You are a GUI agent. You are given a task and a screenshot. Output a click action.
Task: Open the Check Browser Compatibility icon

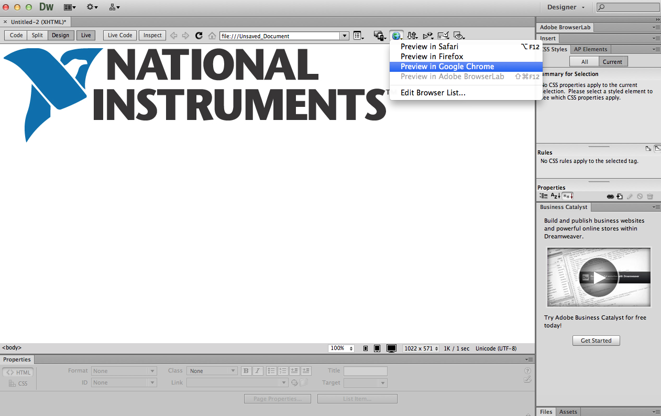[x=444, y=36]
